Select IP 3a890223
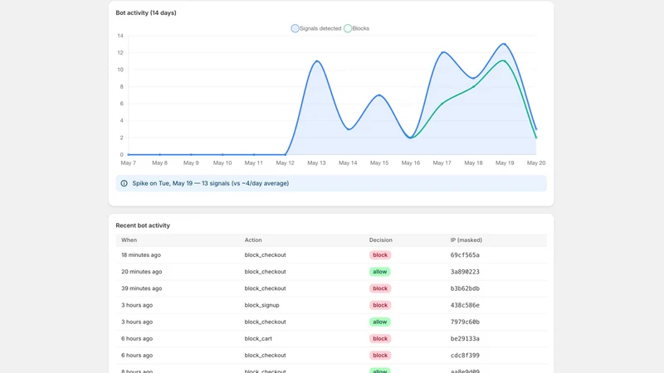This screenshot has height=373, width=664. click(465, 272)
